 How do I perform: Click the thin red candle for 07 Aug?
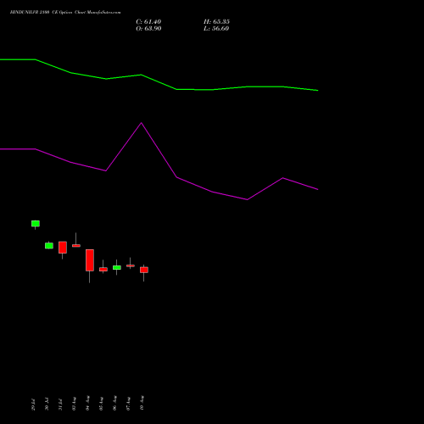point(131,265)
